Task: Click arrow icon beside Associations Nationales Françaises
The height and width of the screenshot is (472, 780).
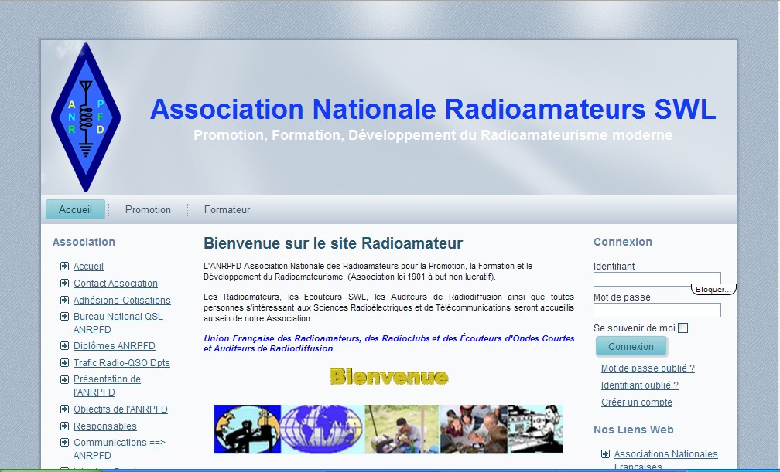Action: tap(605, 453)
